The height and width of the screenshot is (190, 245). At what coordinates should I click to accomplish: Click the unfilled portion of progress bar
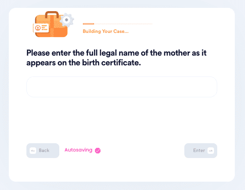(x=123, y=24)
